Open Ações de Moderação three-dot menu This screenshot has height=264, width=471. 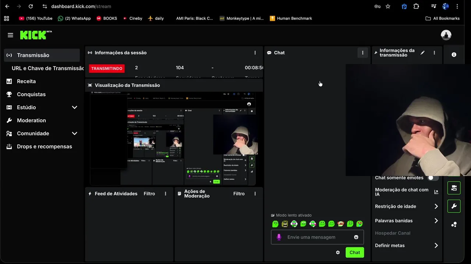click(x=255, y=194)
